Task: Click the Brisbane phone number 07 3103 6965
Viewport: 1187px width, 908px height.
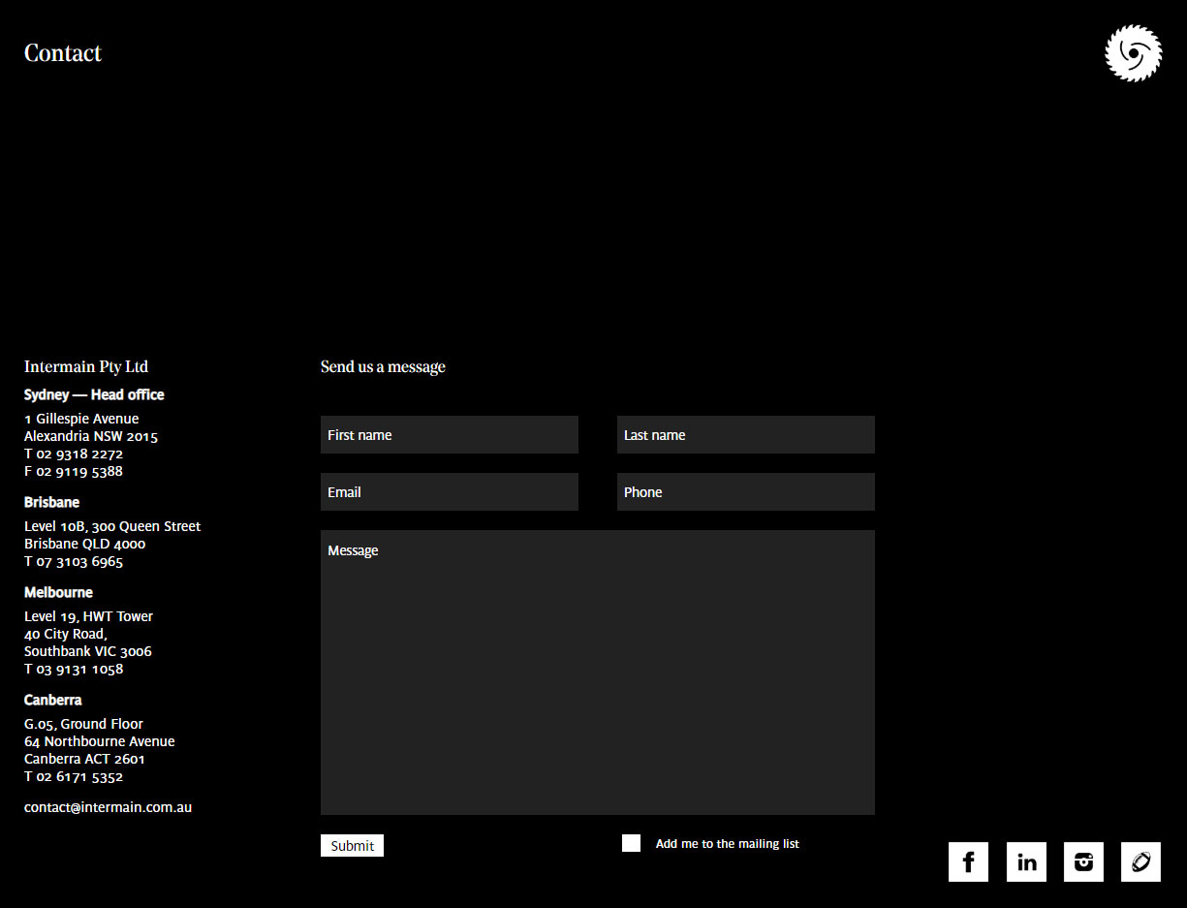Action: 79,561
